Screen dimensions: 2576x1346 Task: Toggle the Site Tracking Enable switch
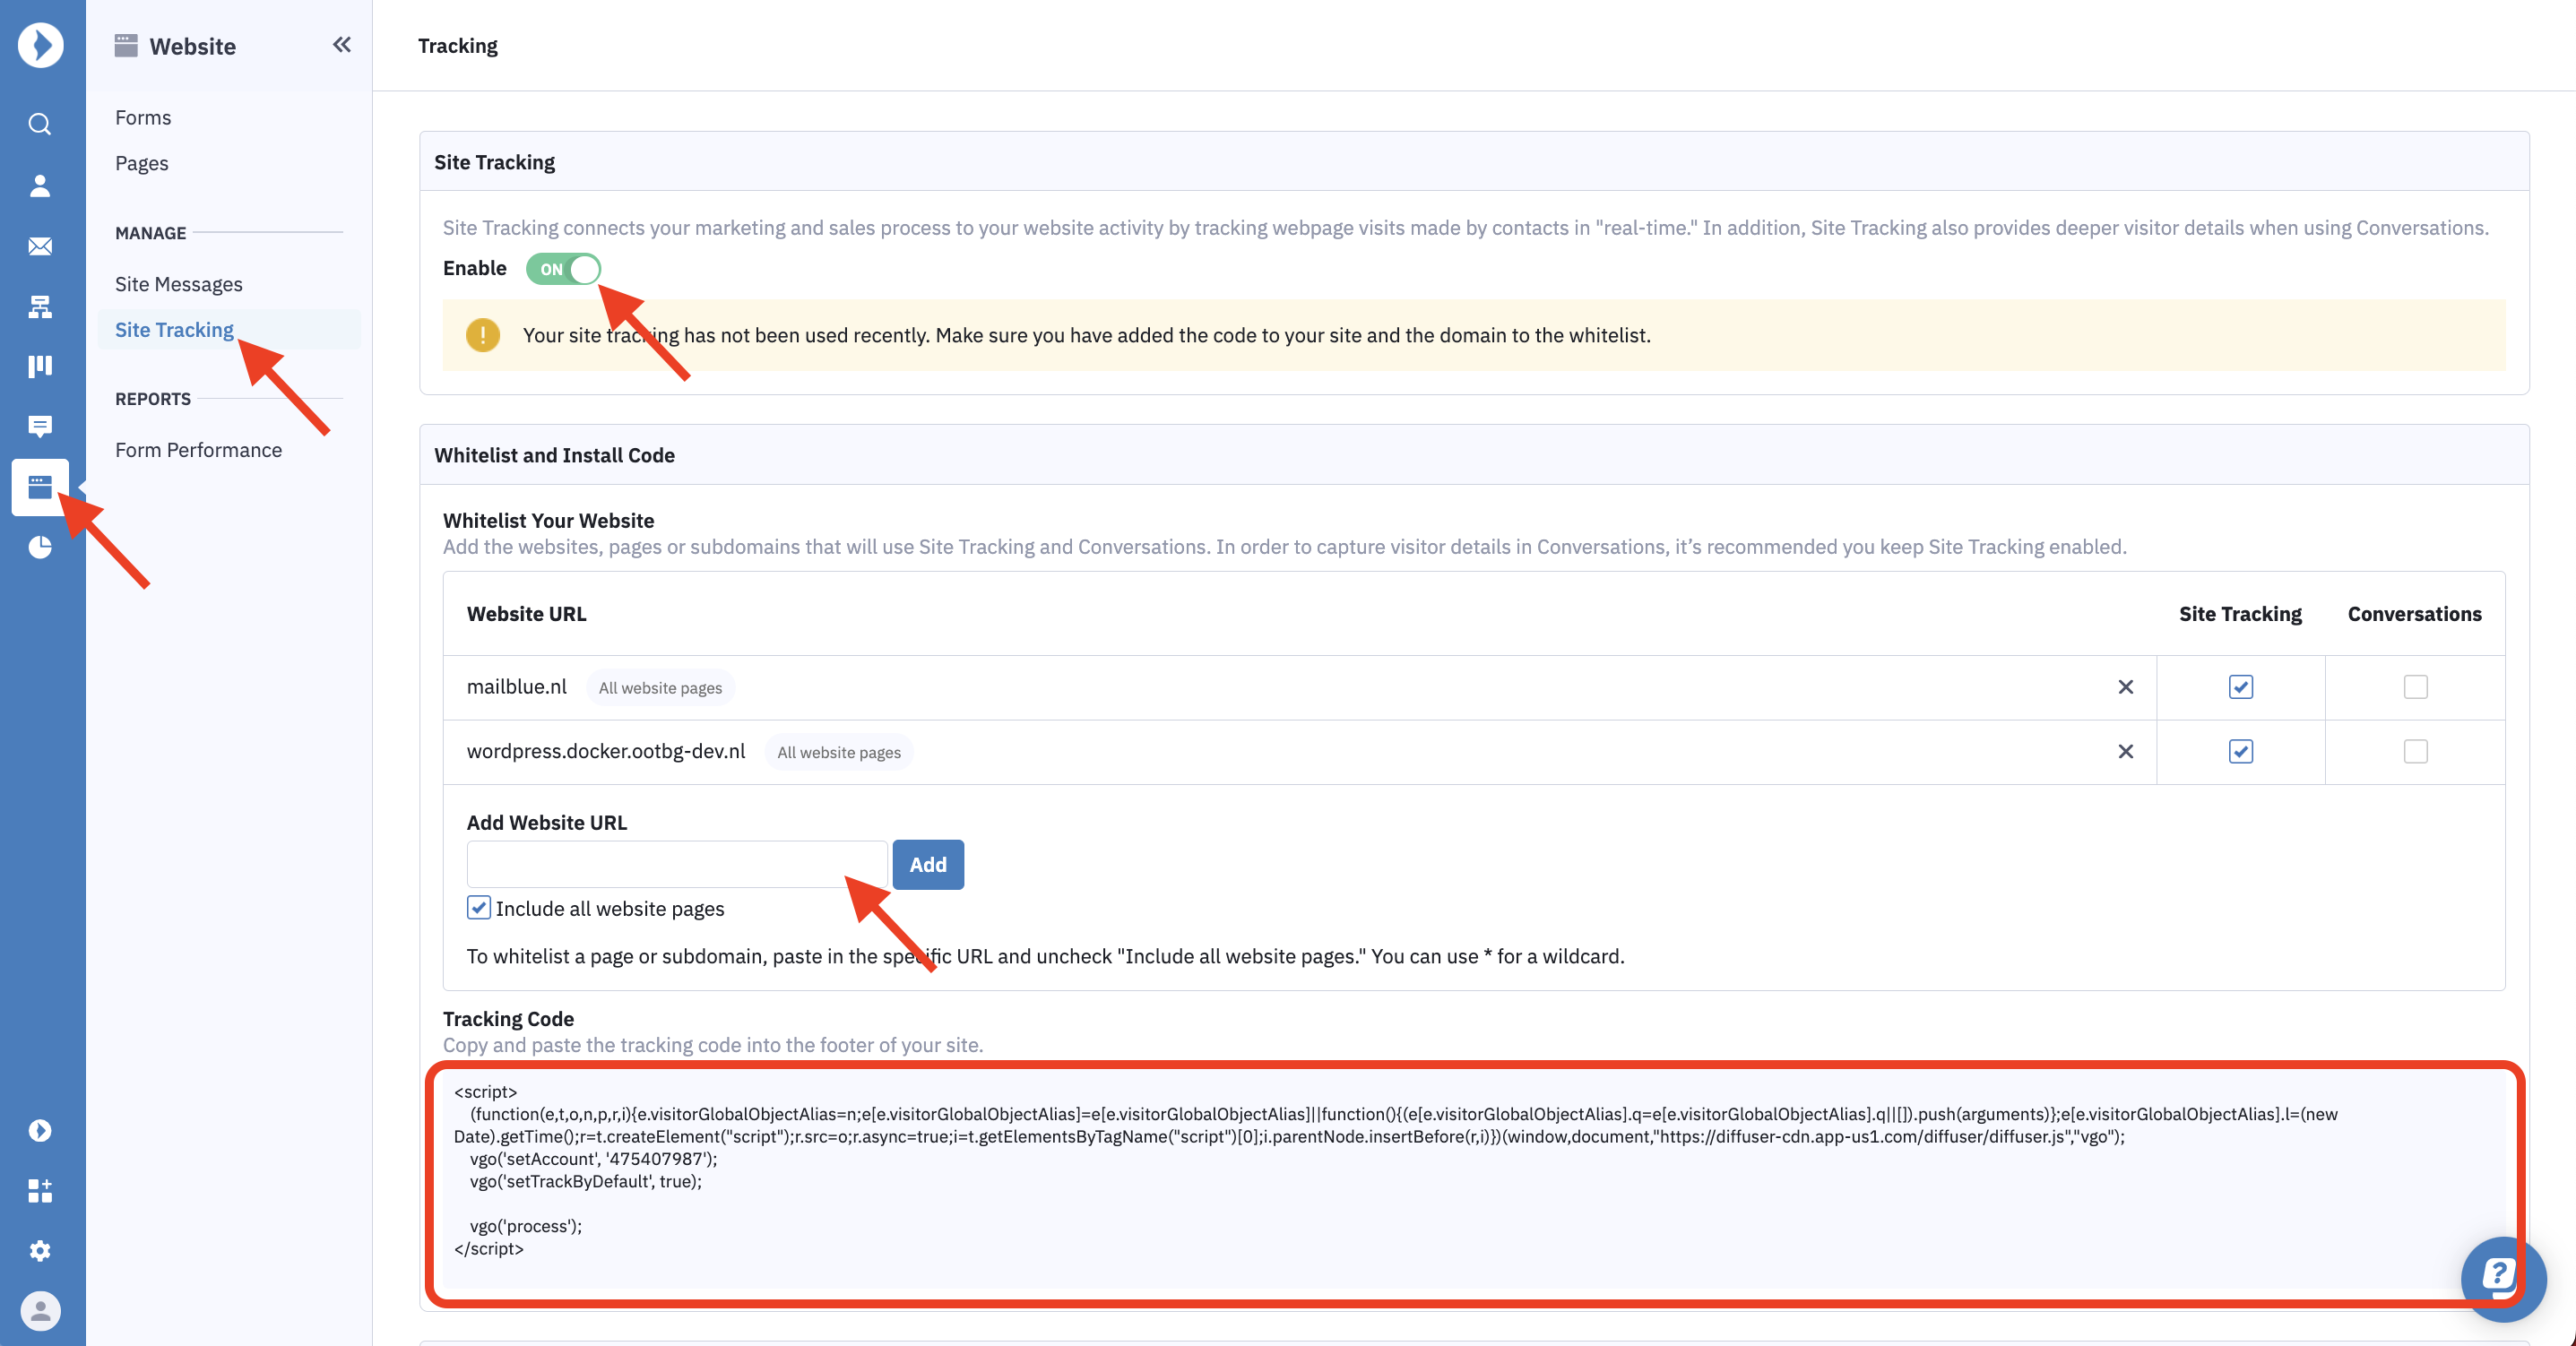[563, 269]
